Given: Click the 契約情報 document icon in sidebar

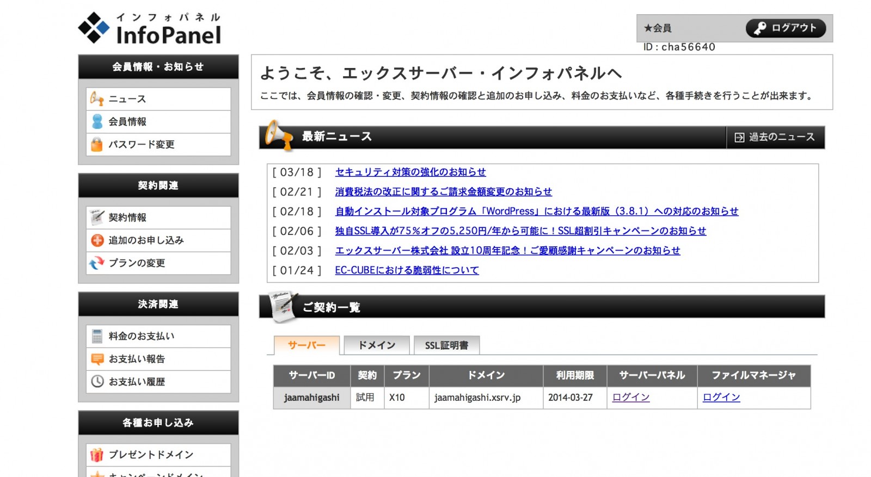Looking at the screenshot, I should point(97,217).
